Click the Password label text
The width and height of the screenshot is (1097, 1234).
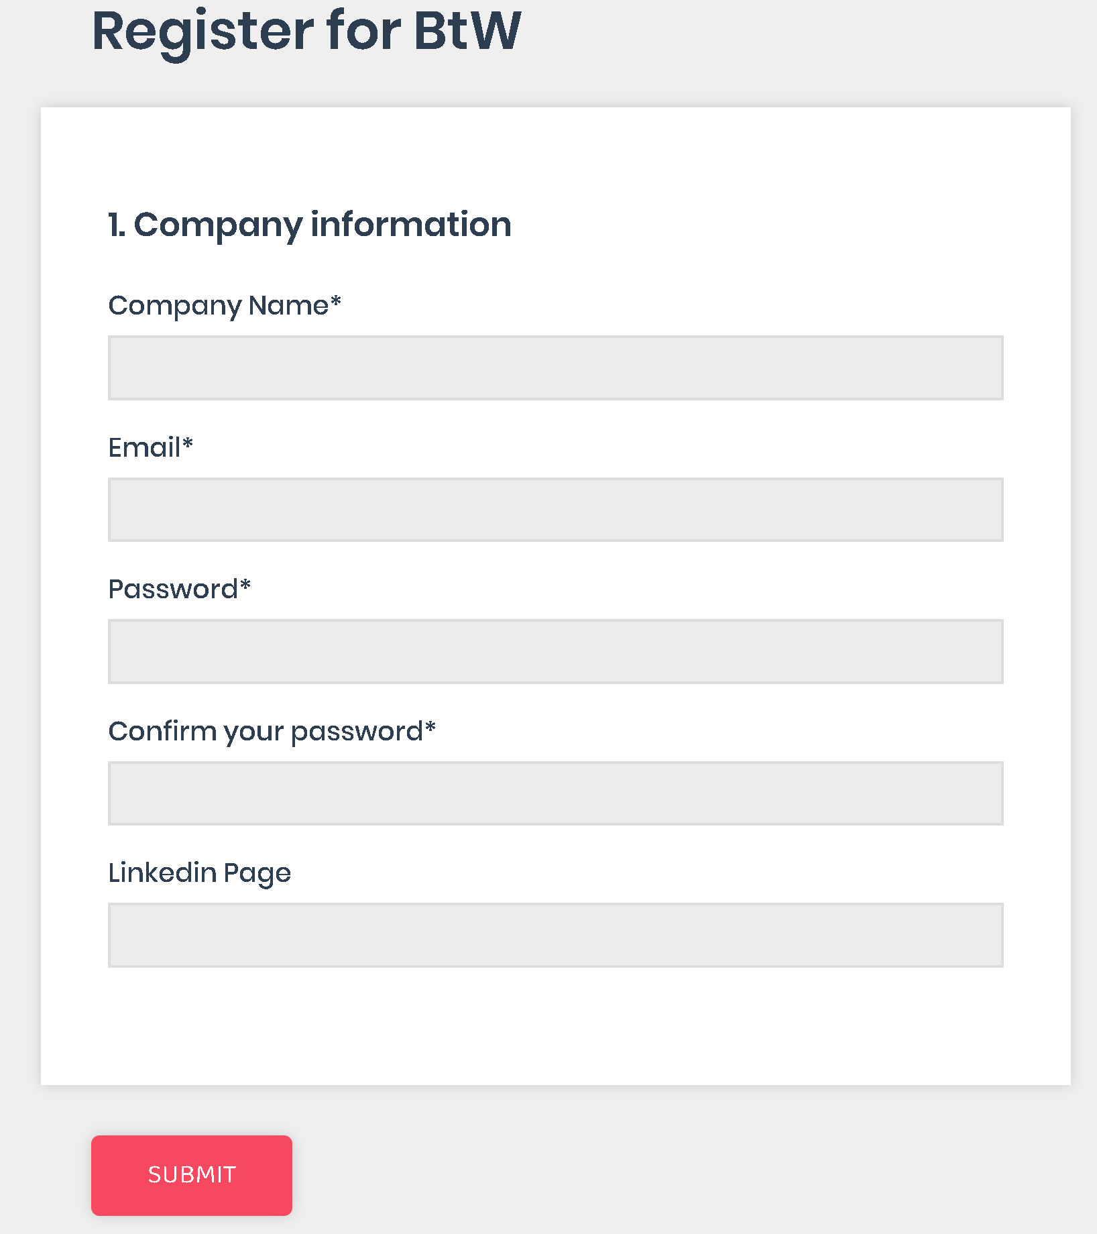173,590
